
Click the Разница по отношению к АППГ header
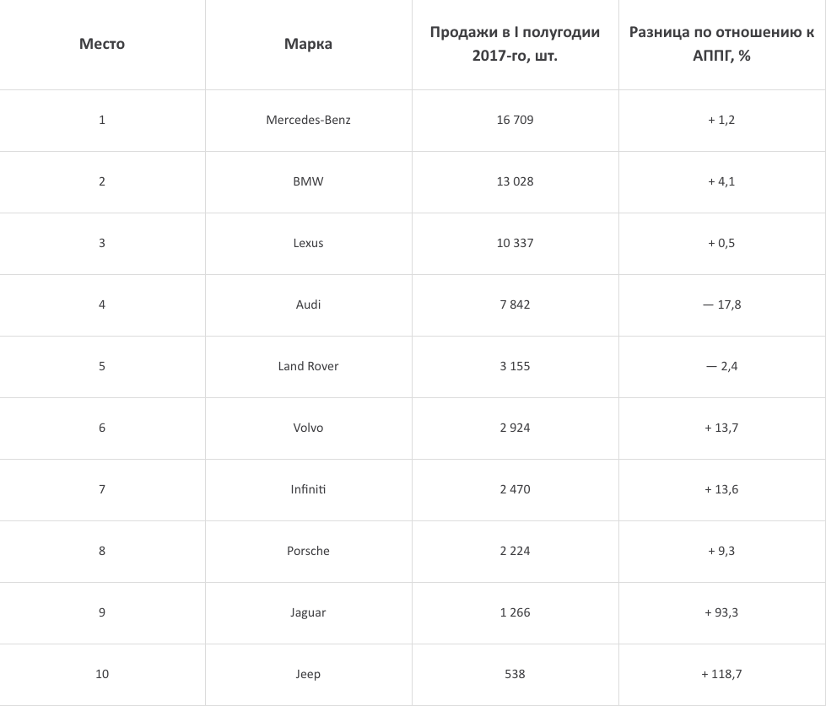pyautogui.click(x=721, y=44)
